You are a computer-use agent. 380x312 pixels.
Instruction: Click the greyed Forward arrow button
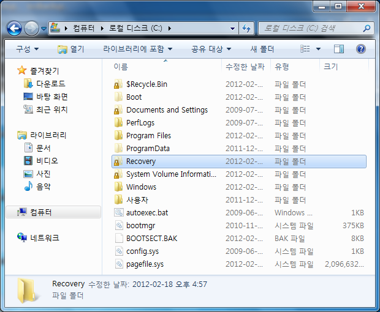pyautogui.click(x=31, y=29)
